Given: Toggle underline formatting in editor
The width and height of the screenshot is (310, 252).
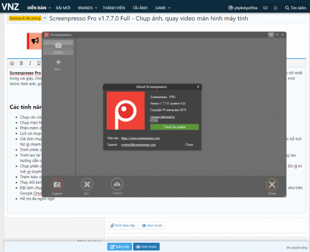Looking at the screenshot, I should [x=38, y=63].
